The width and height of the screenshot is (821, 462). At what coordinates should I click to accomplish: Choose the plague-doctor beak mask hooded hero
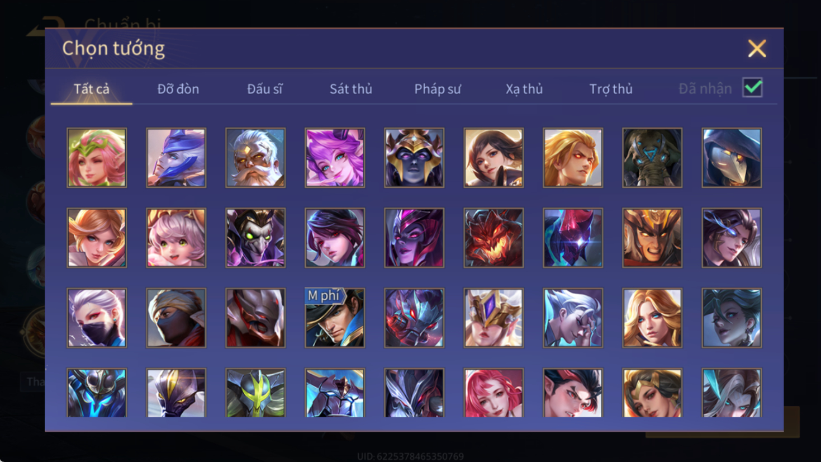coord(732,158)
